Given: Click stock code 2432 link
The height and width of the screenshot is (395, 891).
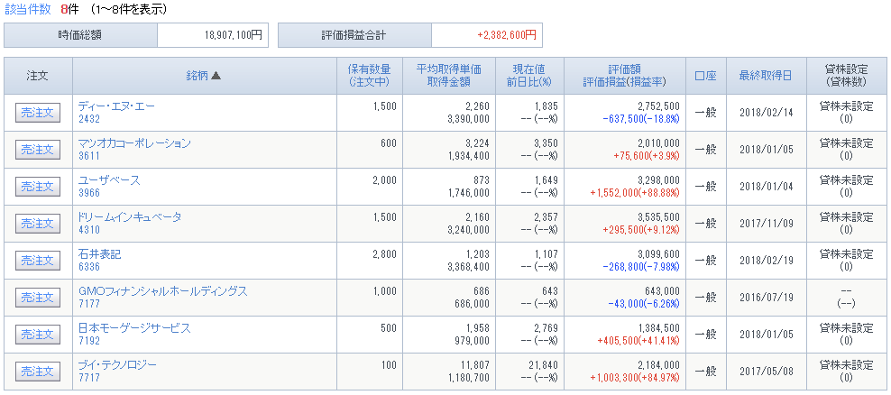Looking at the screenshot, I should 89,119.
